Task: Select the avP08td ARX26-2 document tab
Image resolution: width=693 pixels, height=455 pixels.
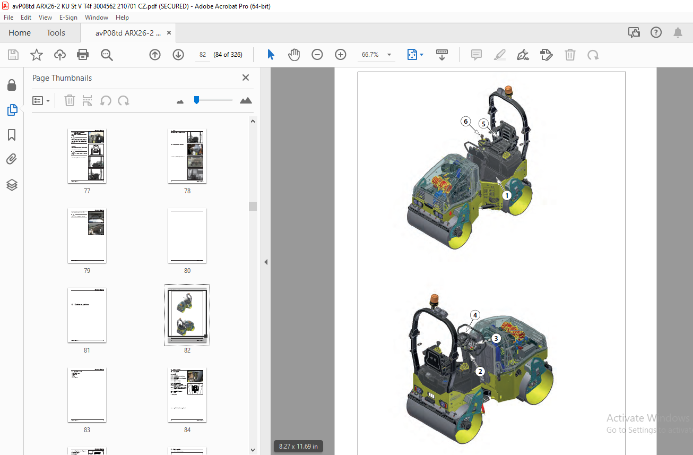Action: point(128,33)
